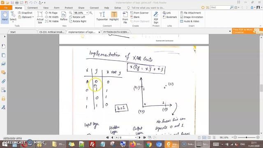Click Fit Page view option
This screenshot has height=148, width=263.
point(51,13)
